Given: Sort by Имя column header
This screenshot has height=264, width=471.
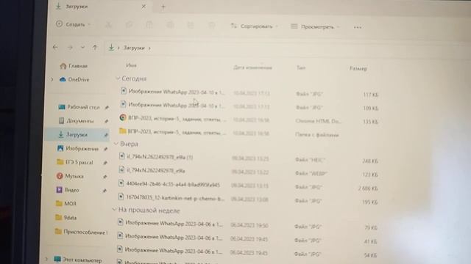Looking at the screenshot, I should [131, 65].
